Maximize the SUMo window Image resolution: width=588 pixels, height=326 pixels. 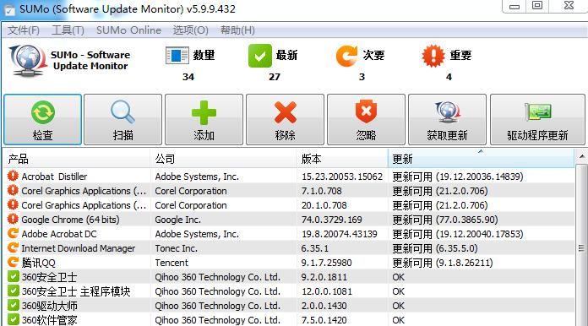pos(537,6)
